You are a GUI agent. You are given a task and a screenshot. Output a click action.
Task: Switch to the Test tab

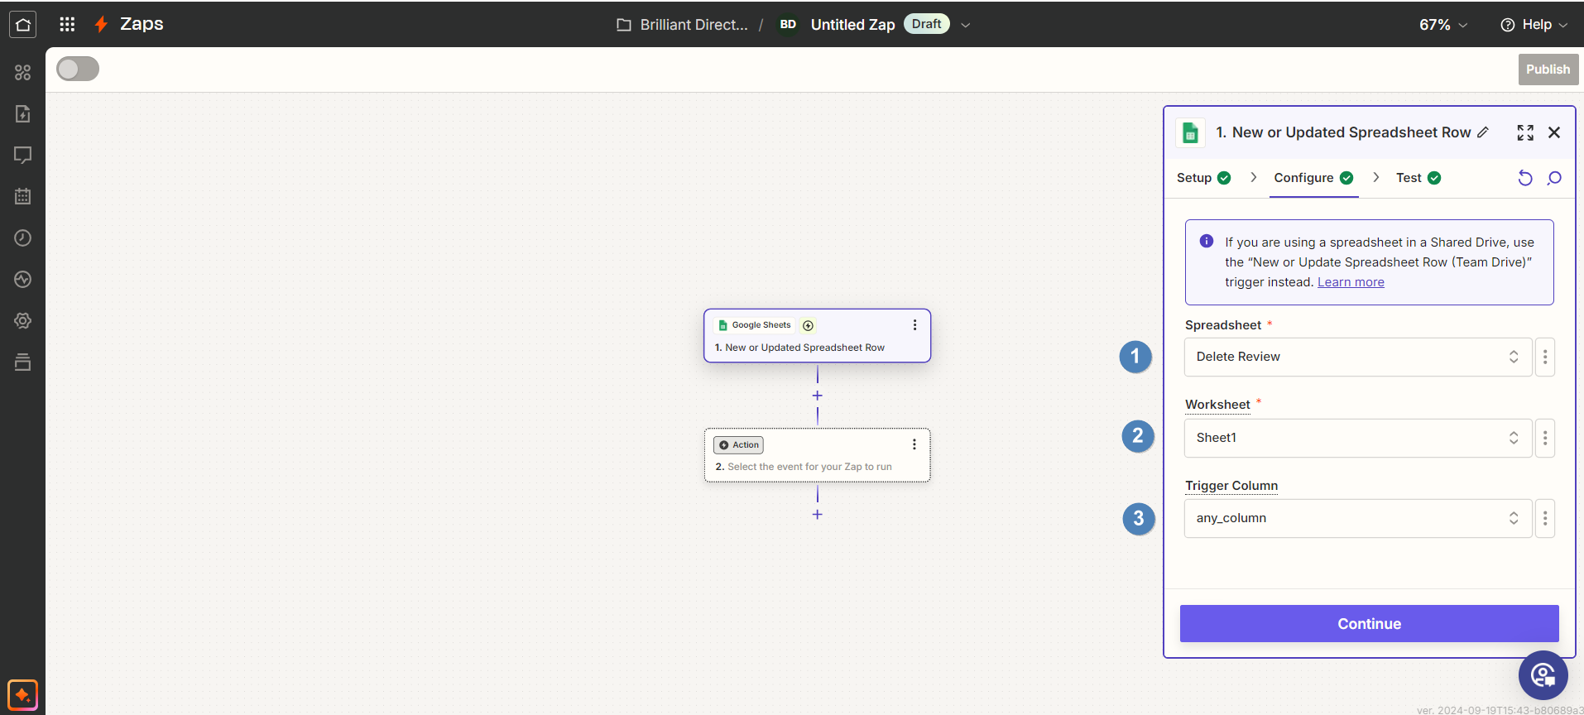pos(1418,178)
